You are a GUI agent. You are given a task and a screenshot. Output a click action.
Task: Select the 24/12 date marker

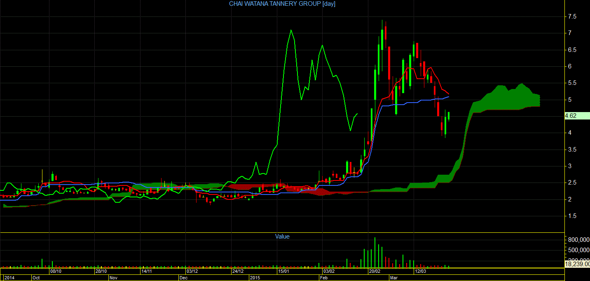pyautogui.click(x=238, y=271)
